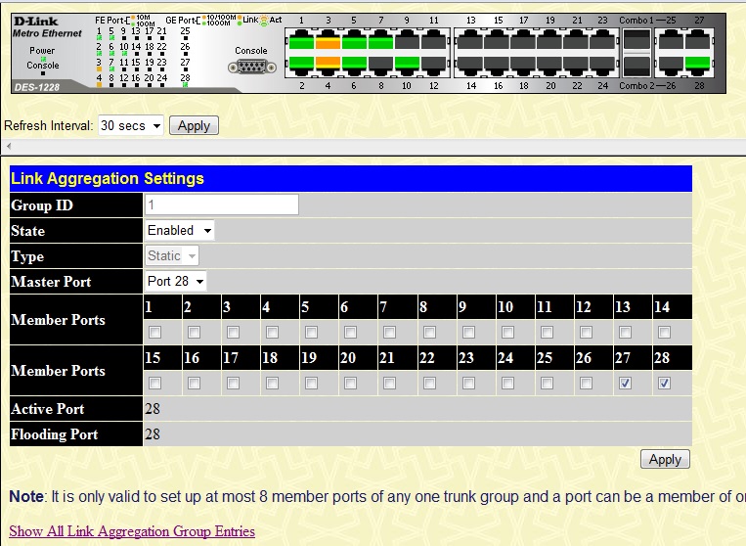The width and height of the screenshot is (746, 546).
Task: Select port 10 on the device image
Action: pyautogui.click(x=408, y=64)
